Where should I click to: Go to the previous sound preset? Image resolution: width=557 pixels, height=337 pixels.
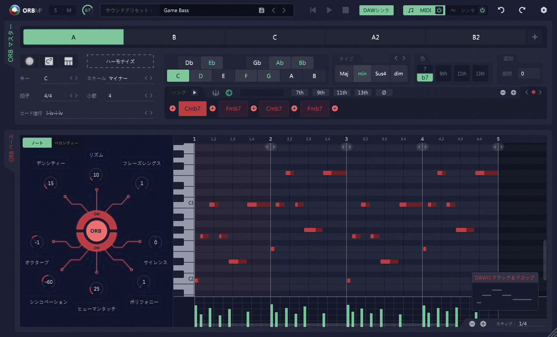273,11
